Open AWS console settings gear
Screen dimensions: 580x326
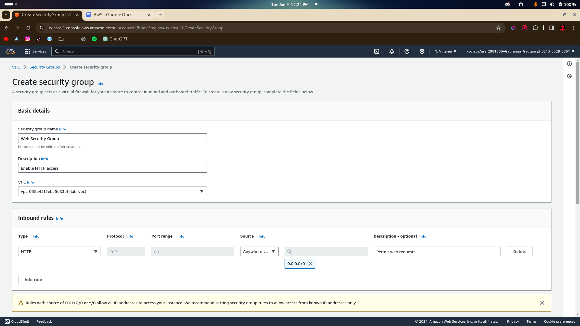pos(422,51)
